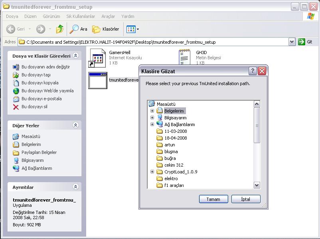This screenshot has width=320, height=239.
Task: Click the dialog help question mark
Action: (253, 71)
